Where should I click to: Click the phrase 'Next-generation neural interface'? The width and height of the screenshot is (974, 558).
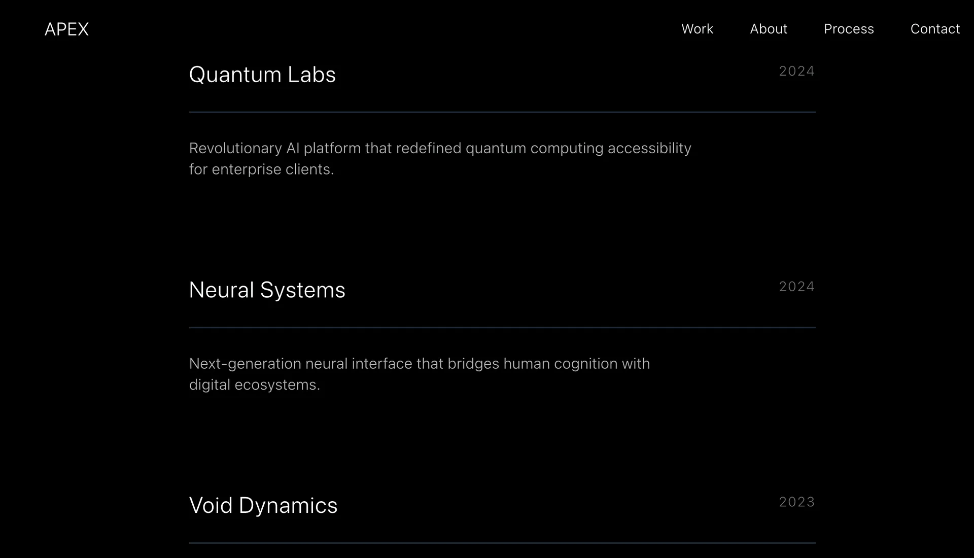tap(301, 364)
